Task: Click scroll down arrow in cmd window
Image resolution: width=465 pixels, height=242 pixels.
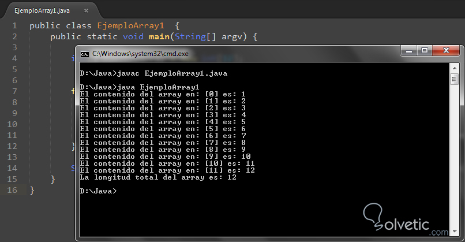Action: [454, 232]
